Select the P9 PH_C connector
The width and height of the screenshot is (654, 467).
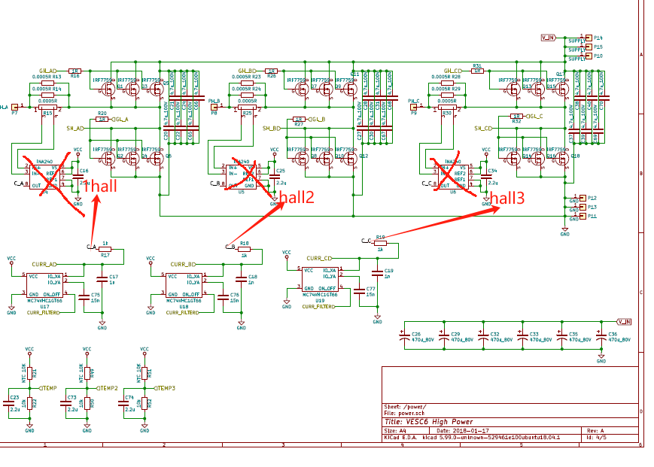point(413,108)
